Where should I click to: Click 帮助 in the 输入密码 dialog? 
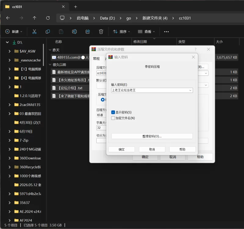[182, 150]
